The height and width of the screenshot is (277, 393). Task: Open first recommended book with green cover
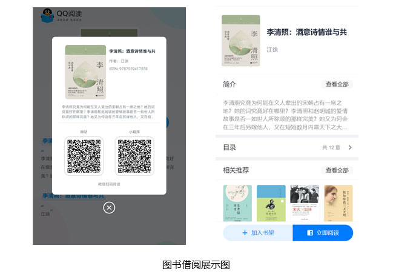coord(237,204)
